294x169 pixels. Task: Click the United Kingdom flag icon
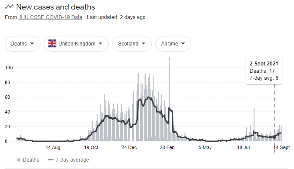coord(52,43)
